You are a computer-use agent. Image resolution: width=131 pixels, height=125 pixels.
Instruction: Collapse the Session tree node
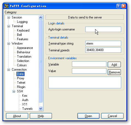click(8, 17)
